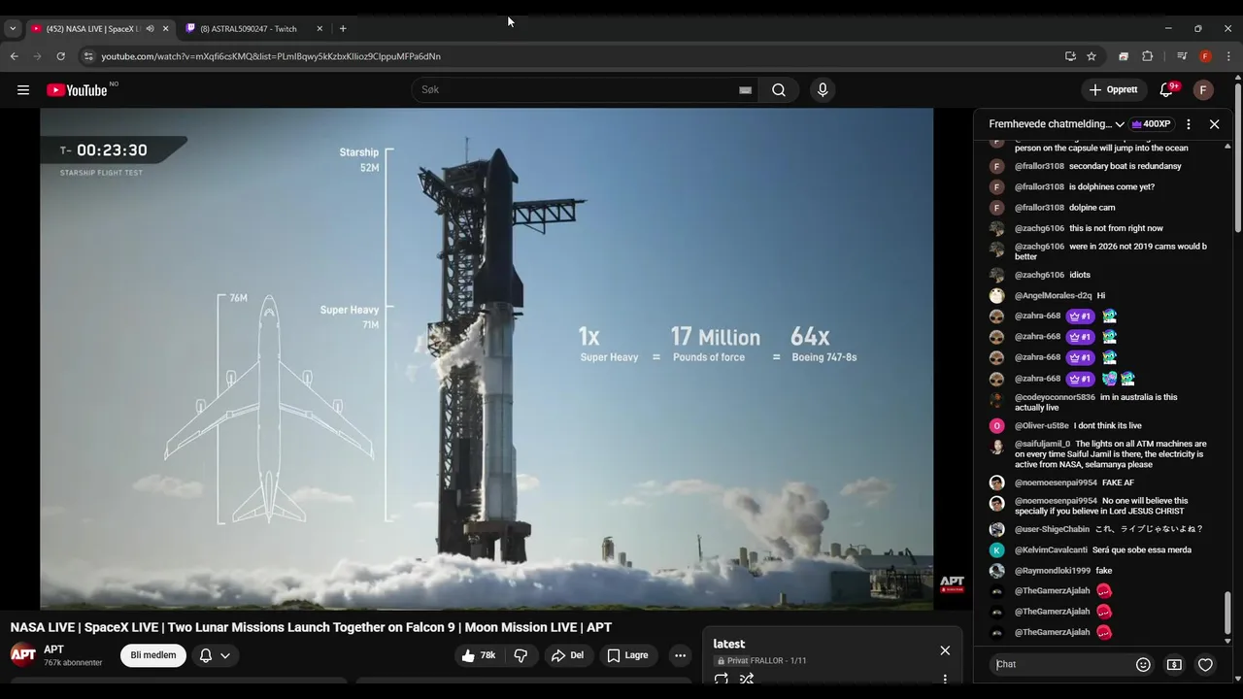View site information icon in address bar

(88, 56)
